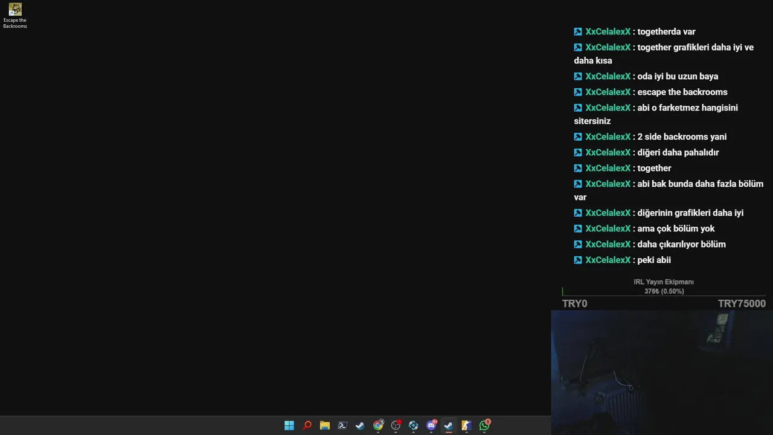Select the active Steam window with underline
The height and width of the screenshot is (435, 773).
coord(449,425)
